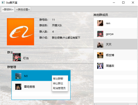This screenshot has width=138, height=105.
Task: Click 杨世博's avatar in the member list
Action: pos(100,55)
